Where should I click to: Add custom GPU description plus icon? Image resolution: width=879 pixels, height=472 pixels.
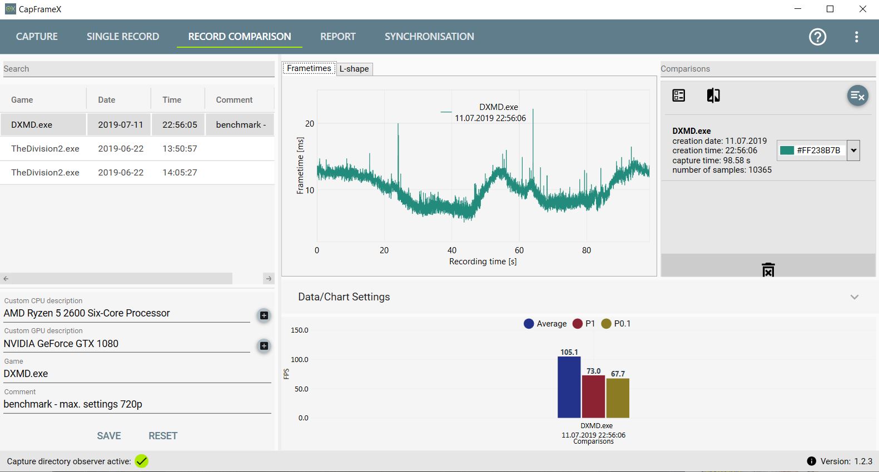click(x=264, y=346)
